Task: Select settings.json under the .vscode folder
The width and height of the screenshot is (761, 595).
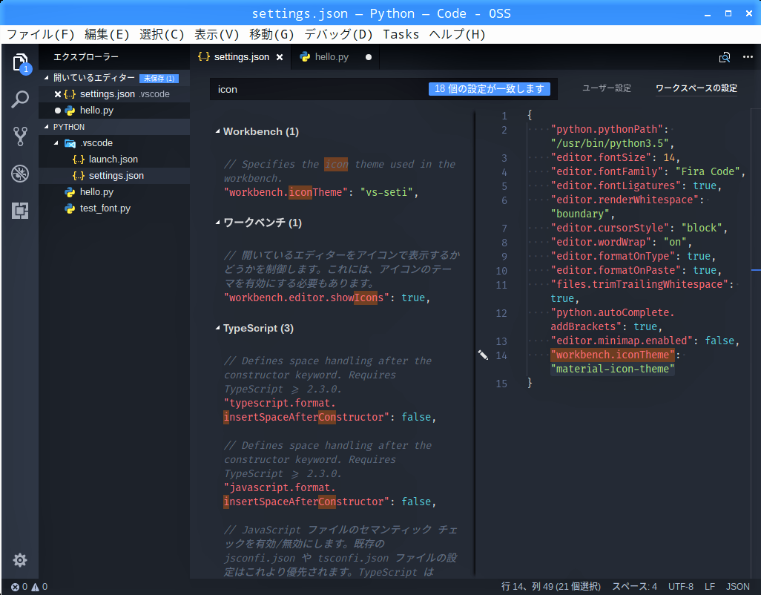Action: [114, 176]
